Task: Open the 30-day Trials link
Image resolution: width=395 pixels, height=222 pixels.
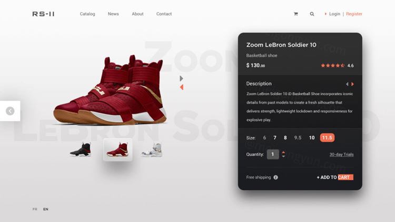Action: coord(342,154)
